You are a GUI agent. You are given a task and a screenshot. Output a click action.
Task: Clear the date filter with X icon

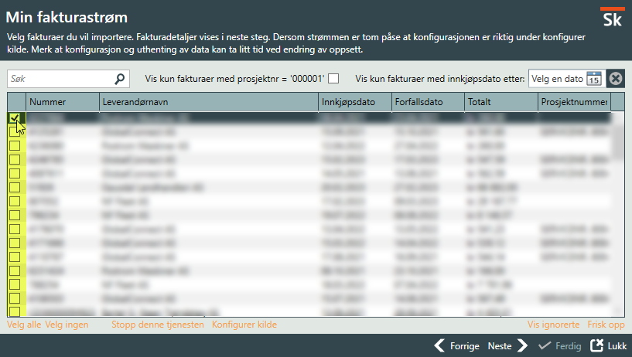(x=615, y=79)
